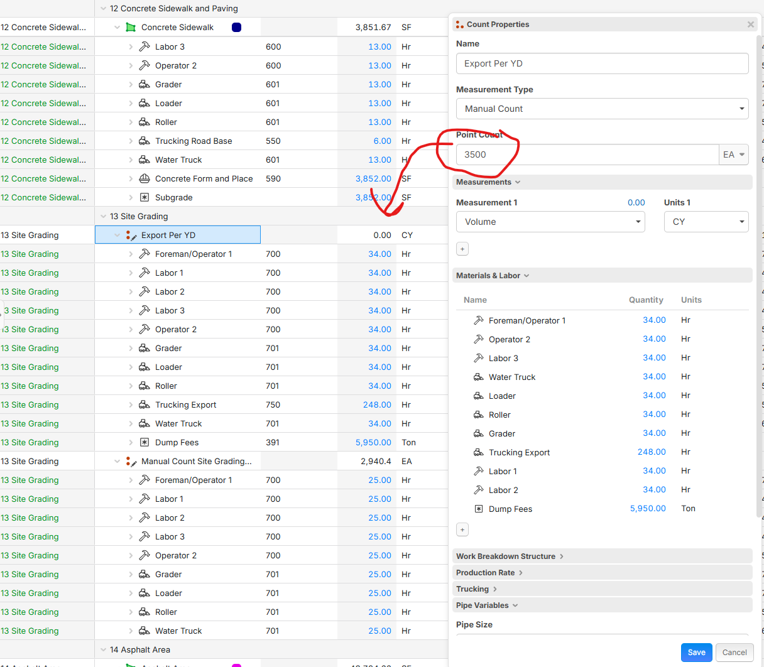Open the Measurement 1 Volume dropdown
764x667 pixels.
click(x=550, y=222)
